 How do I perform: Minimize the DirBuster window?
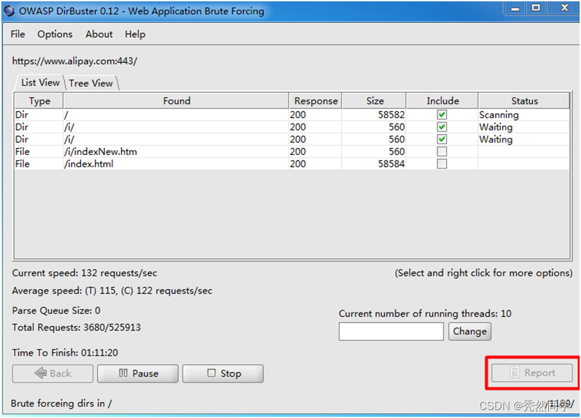coord(515,8)
